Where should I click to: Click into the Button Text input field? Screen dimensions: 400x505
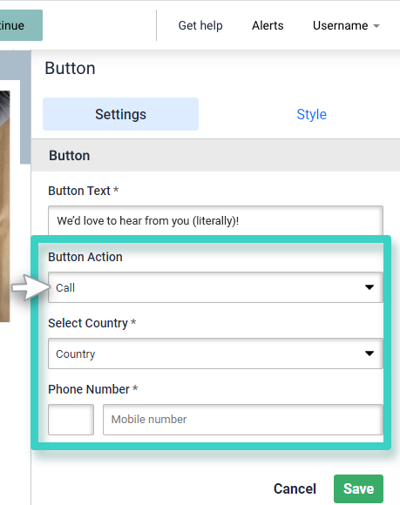tap(215, 221)
